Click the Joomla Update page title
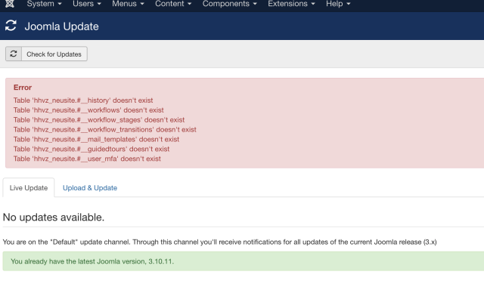 62,26
